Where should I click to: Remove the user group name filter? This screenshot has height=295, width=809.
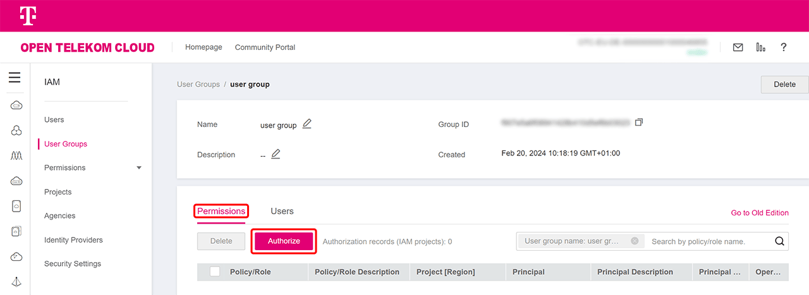(x=635, y=241)
